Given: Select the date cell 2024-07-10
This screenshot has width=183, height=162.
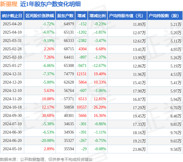Looking at the screenshot, I should (12, 124).
